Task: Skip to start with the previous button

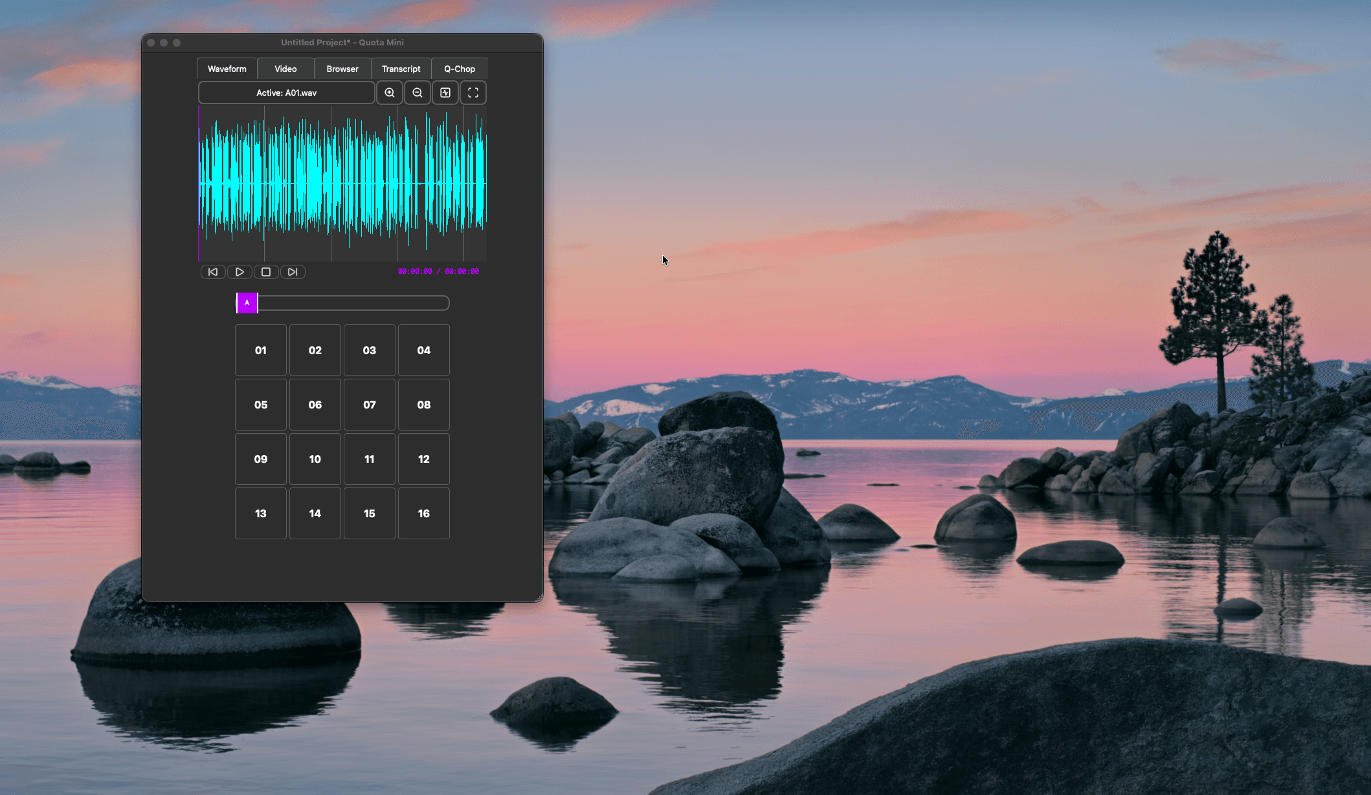Action: pos(213,272)
